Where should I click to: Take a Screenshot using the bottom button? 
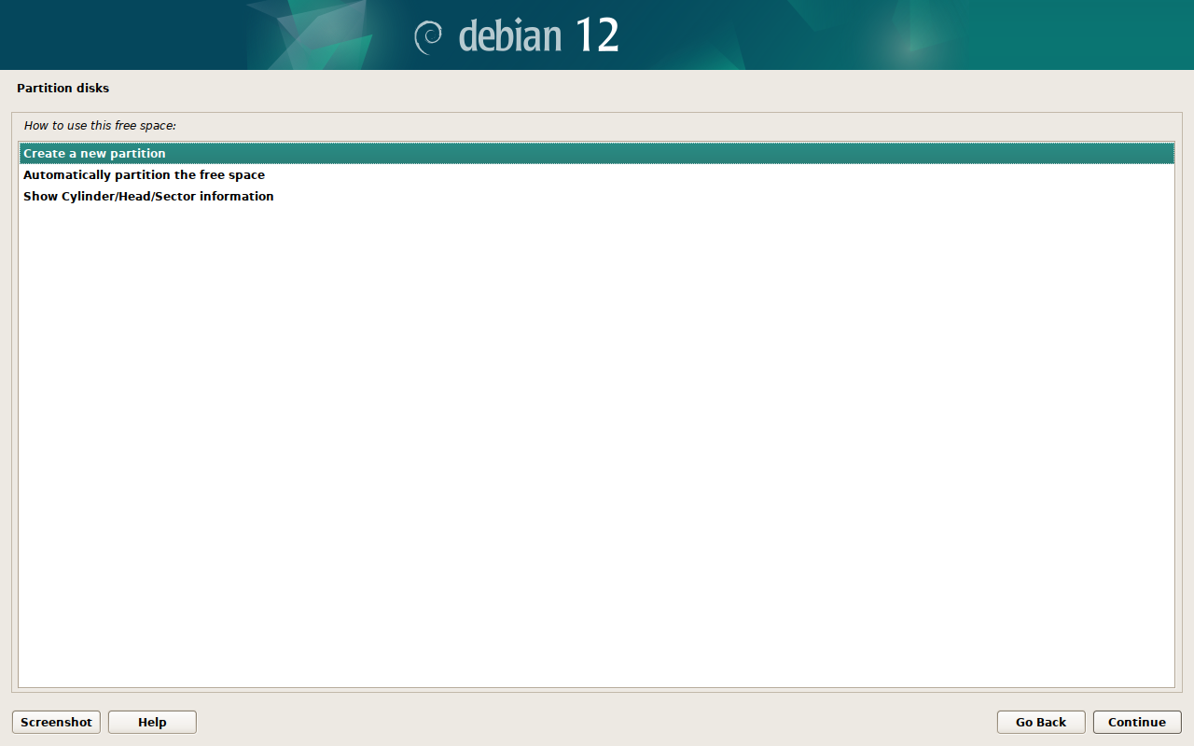(56, 722)
